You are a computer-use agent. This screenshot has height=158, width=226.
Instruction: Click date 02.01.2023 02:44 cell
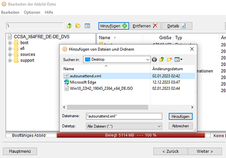166,88
